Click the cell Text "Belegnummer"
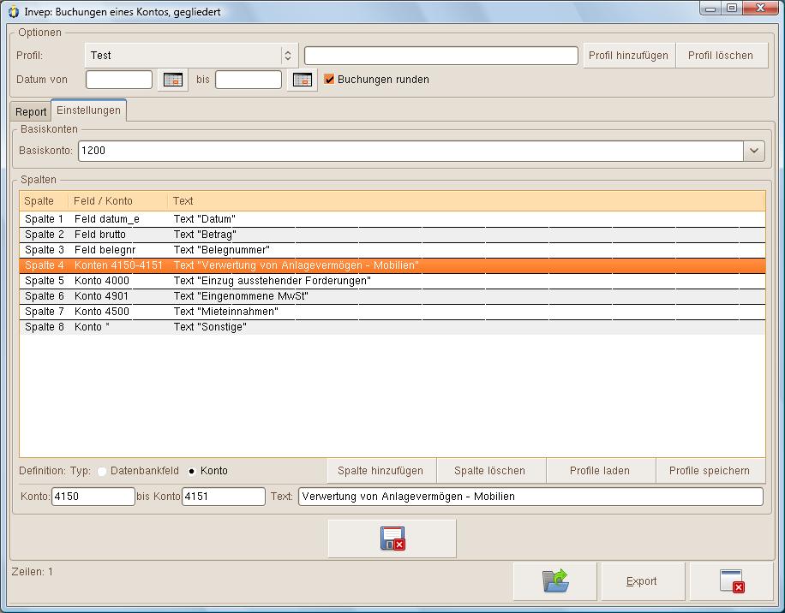785x613 pixels. [221, 250]
